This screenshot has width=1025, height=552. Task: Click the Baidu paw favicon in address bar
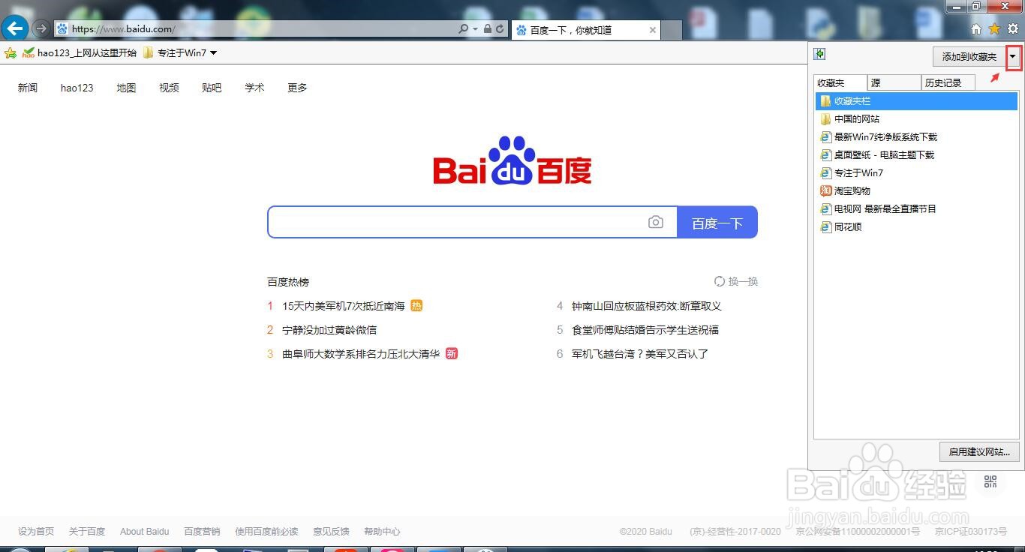(x=62, y=29)
